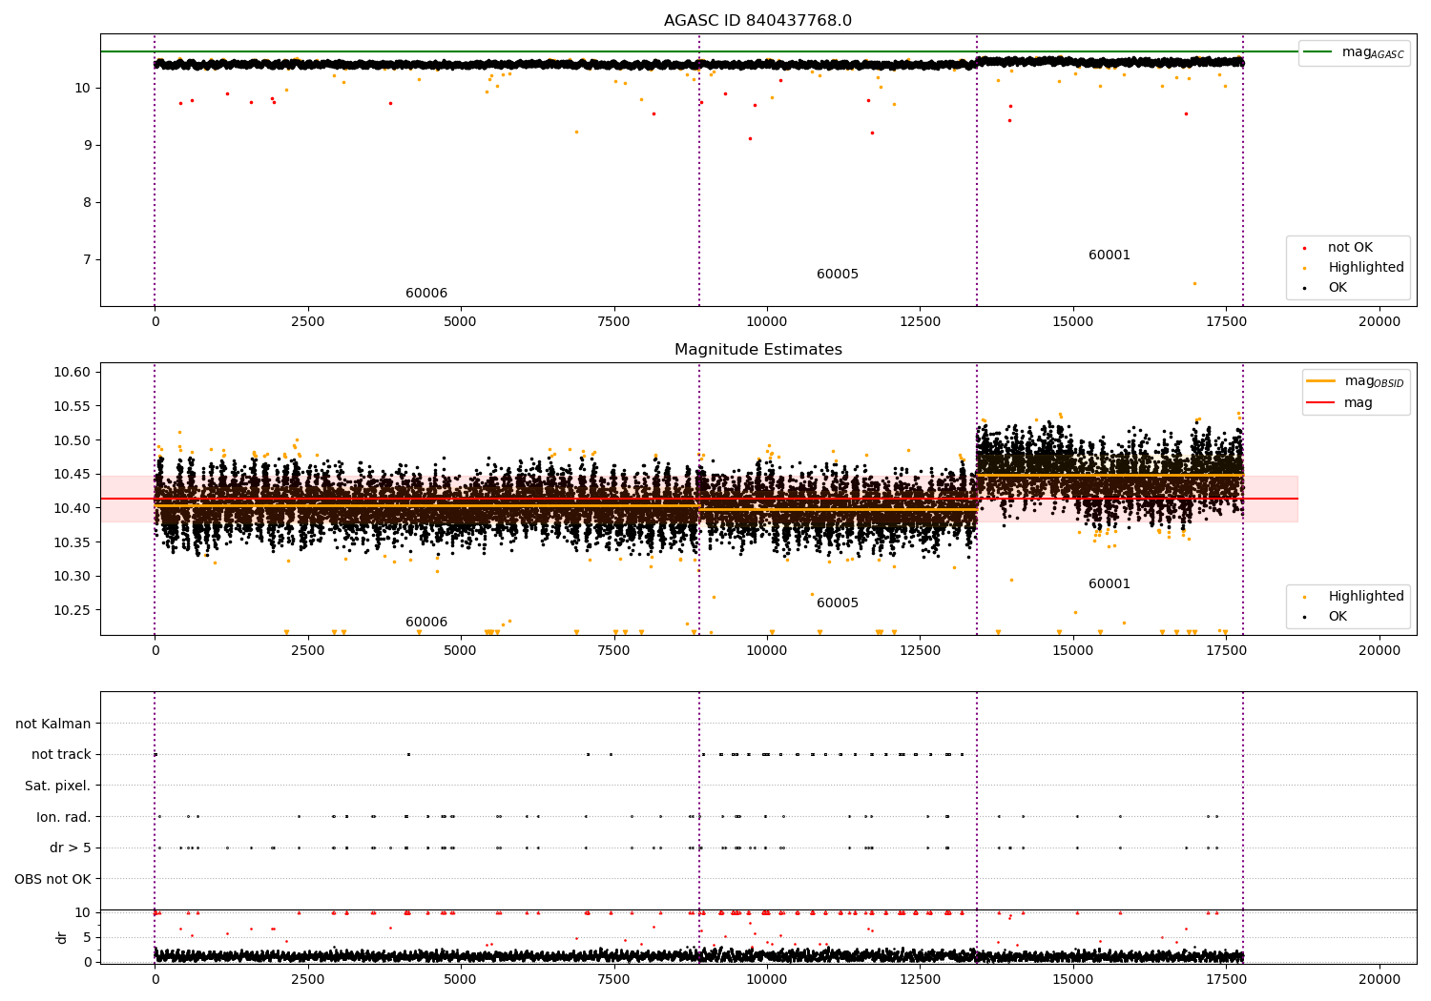Click the 'Sat. pixel.' row label
The width and height of the screenshot is (1431, 1001).
(58, 786)
